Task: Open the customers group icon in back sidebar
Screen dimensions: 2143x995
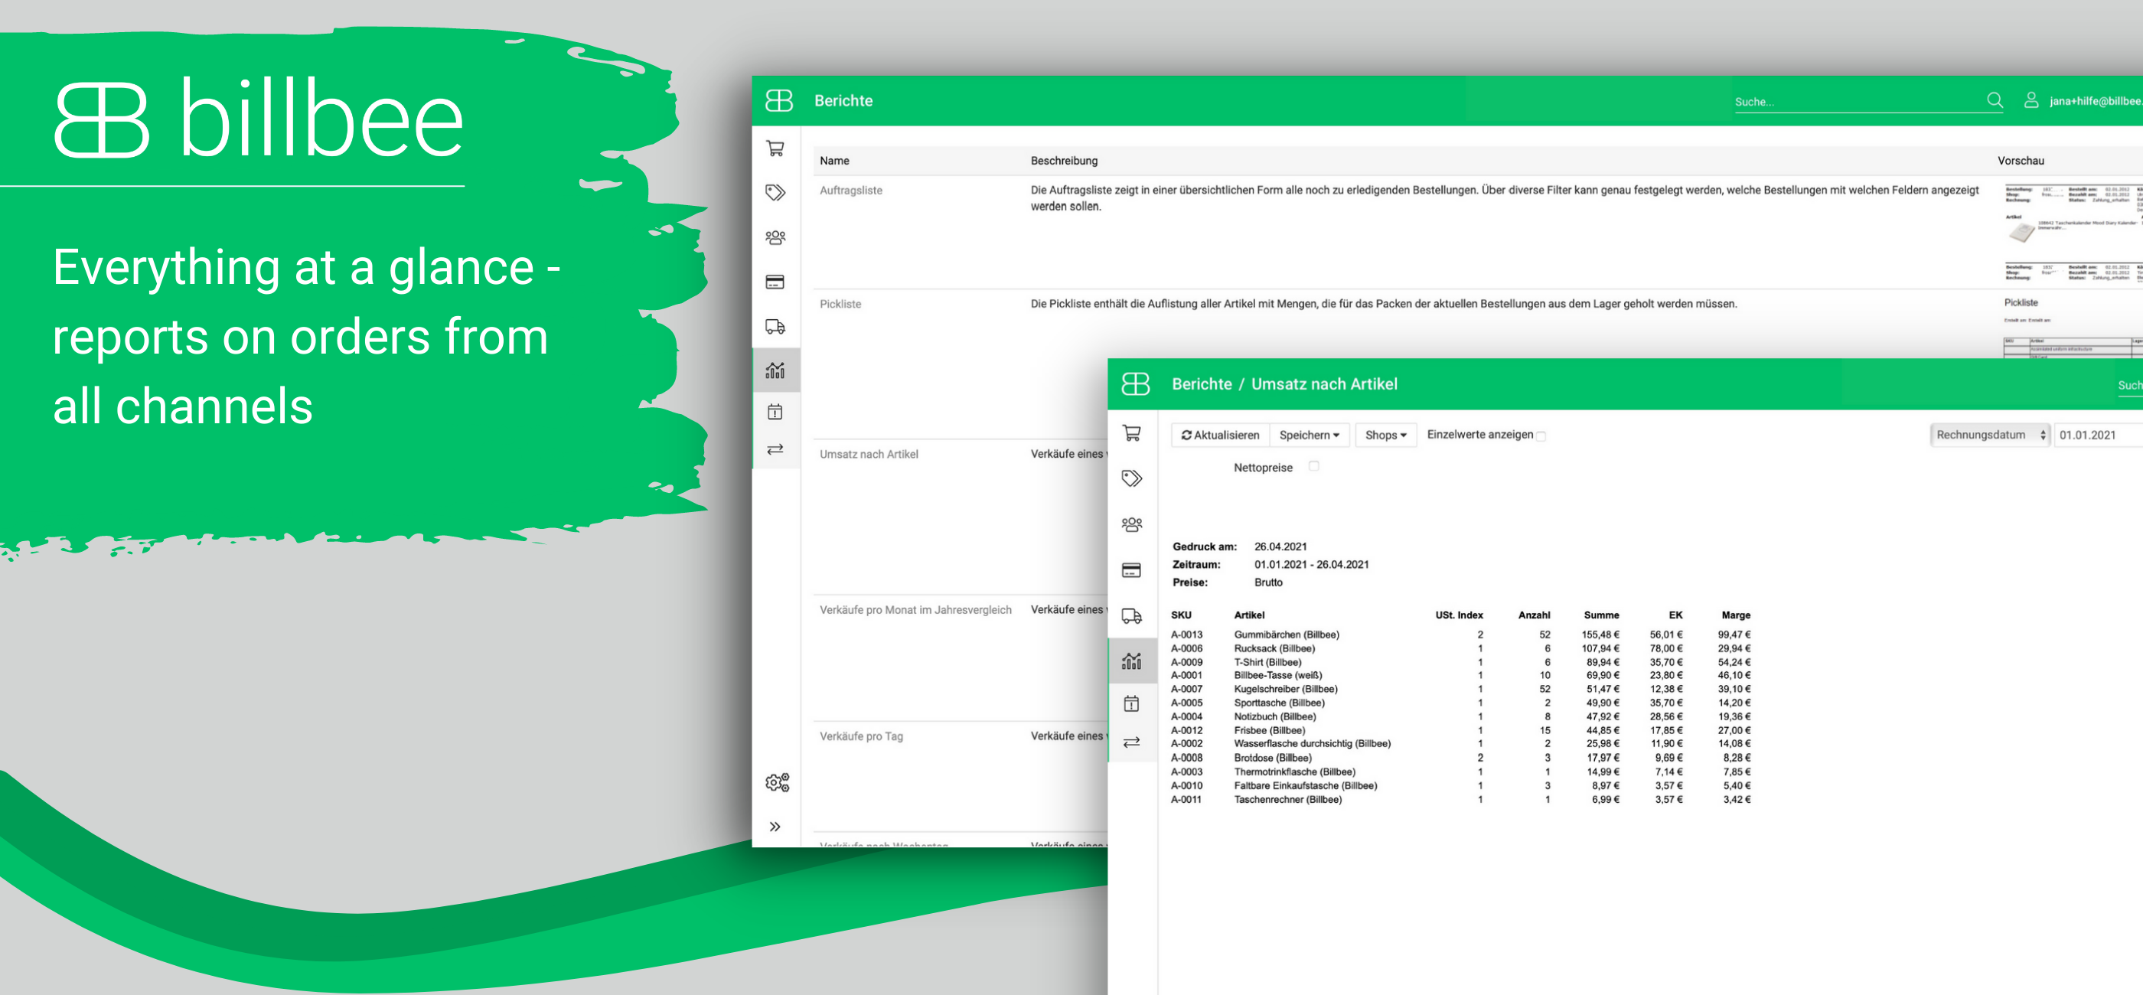Action: pyautogui.click(x=775, y=238)
